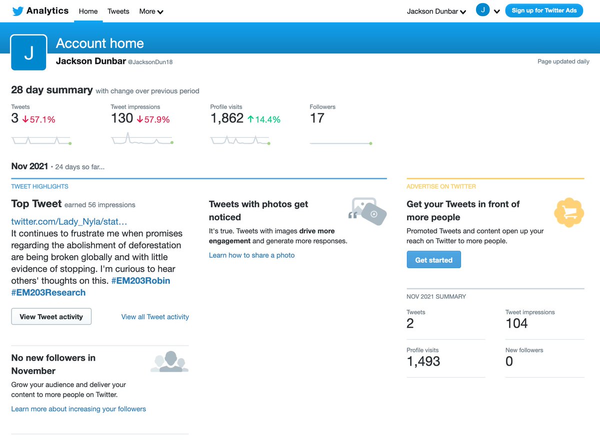Image resolution: width=600 pixels, height=448 pixels.
Task: Click the Nov 2021 heading
Action: [29, 166]
